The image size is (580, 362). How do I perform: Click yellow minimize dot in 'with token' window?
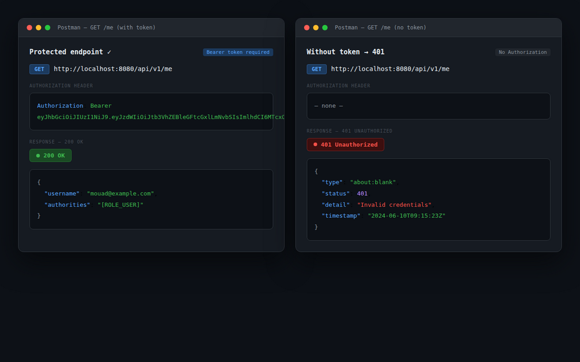(39, 28)
